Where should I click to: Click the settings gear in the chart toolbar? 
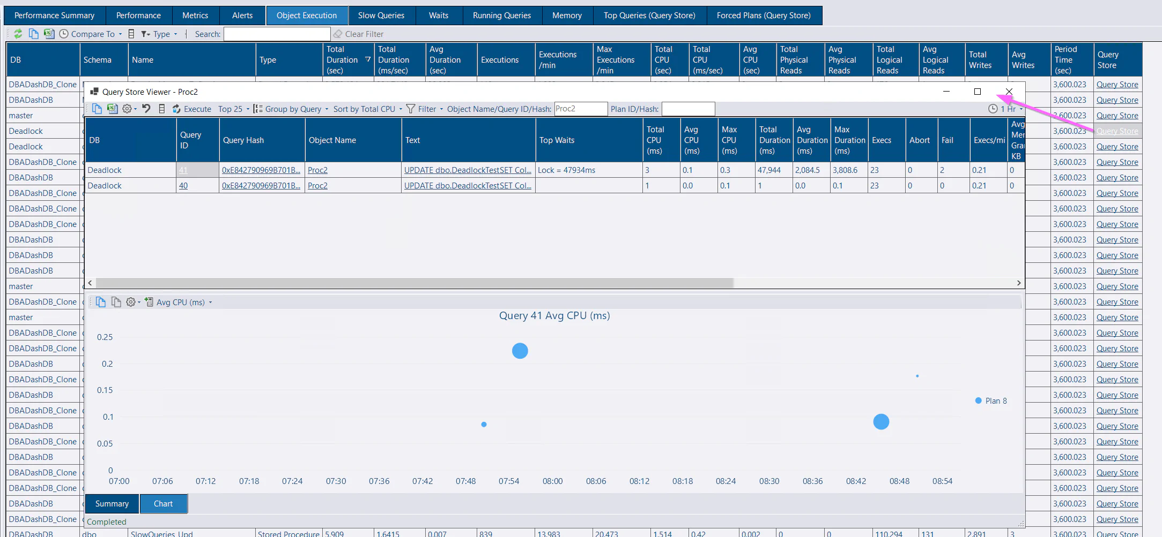pyautogui.click(x=130, y=301)
